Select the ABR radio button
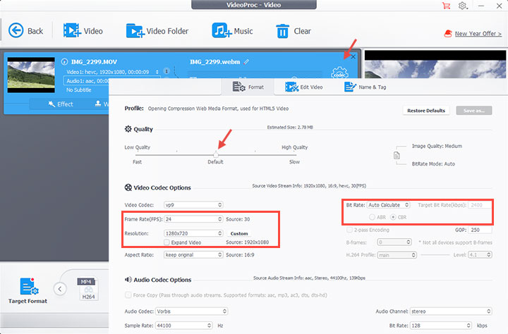Viewport: 508px width, 334px height. click(372, 217)
